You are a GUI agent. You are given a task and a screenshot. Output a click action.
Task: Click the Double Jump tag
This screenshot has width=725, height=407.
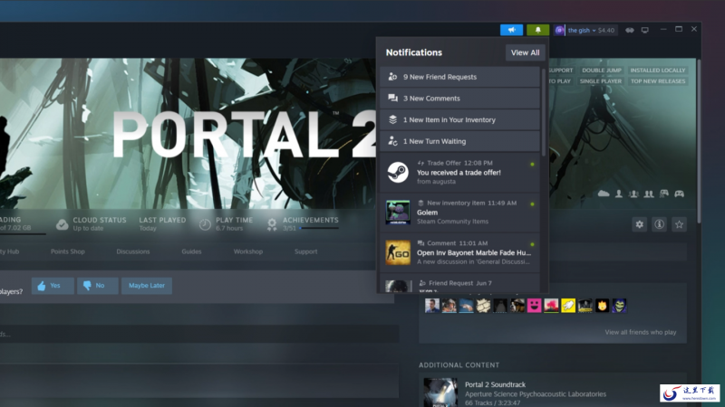[x=602, y=71]
